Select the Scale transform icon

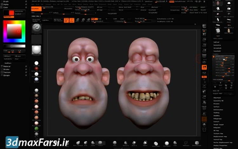coord(83,20)
